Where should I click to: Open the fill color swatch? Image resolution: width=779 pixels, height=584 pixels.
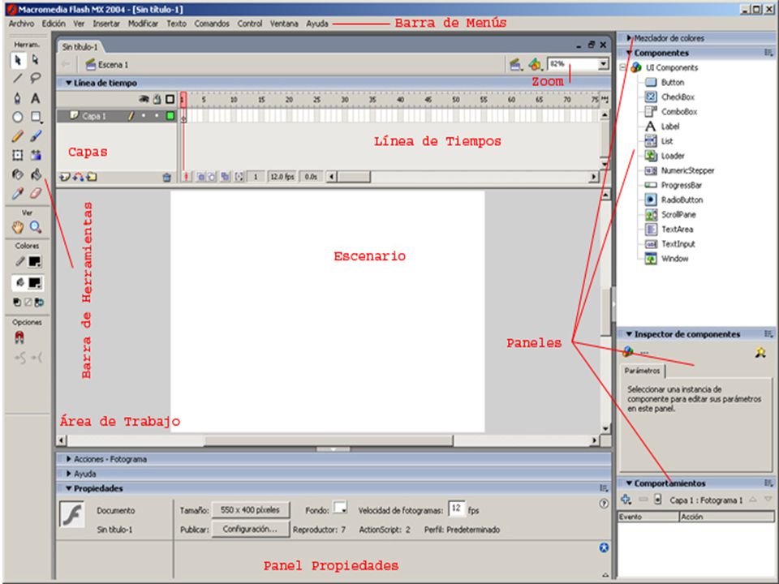pos(35,283)
